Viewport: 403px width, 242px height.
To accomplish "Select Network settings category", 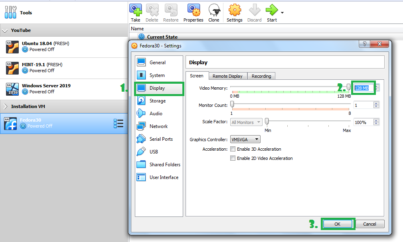I will coord(159,126).
